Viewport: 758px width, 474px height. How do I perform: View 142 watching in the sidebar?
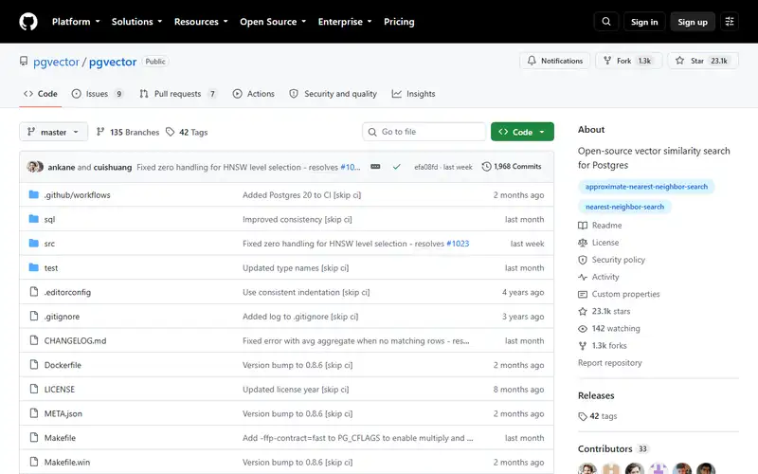click(609, 329)
